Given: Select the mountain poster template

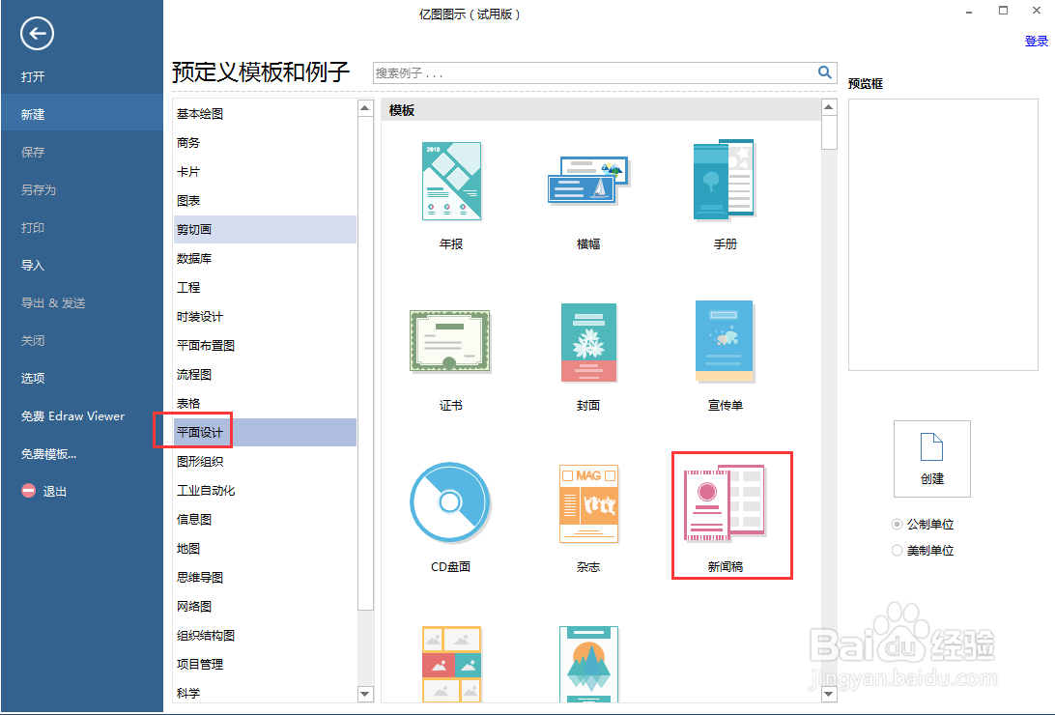Looking at the screenshot, I should point(588,664).
